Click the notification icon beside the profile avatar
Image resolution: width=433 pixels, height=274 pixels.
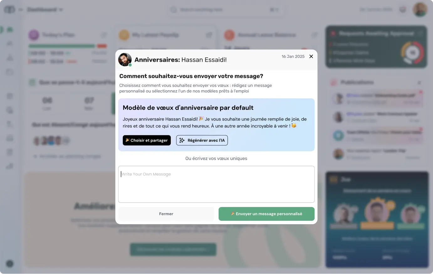click(403, 10)
